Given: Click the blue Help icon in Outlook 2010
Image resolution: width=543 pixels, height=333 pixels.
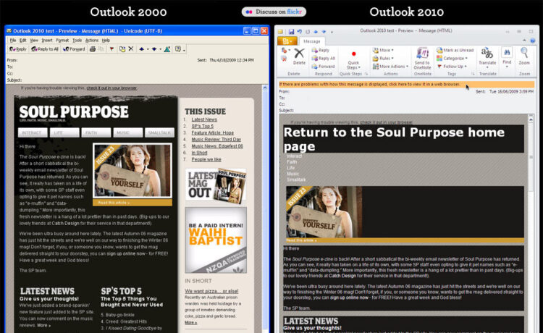Looking at the screenshot, I should tap(533, 41).
